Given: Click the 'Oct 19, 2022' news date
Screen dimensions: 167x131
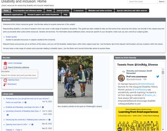Looking at the screenshot, I should coord(47,101).
